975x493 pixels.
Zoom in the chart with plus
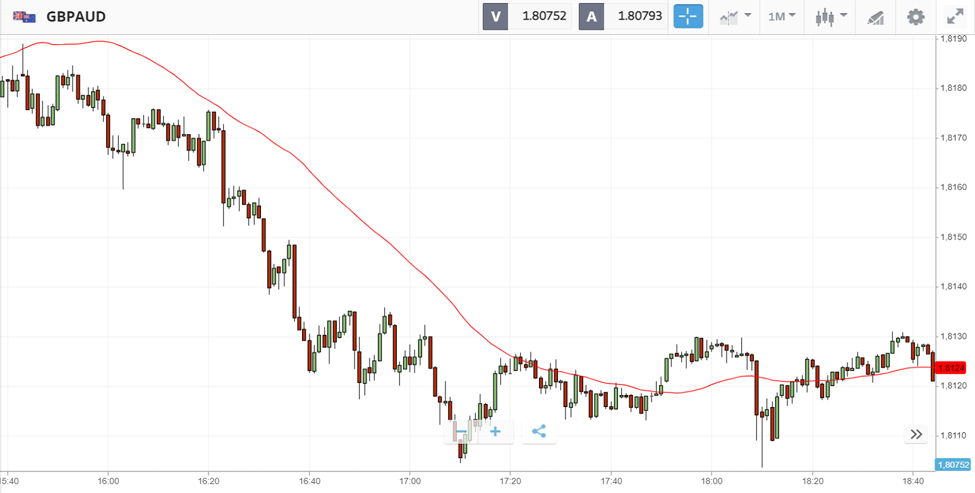pyautogui.click(x=495, y=432)
